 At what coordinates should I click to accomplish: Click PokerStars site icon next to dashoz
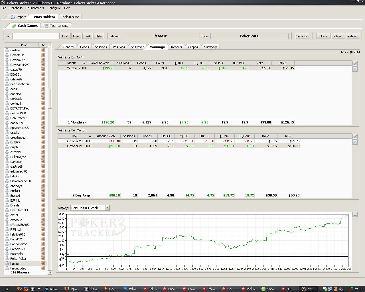[43, 50]
